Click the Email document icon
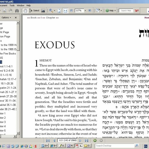Image resolution: width=149 pixels, height=149 pixels. coord(11,11)
